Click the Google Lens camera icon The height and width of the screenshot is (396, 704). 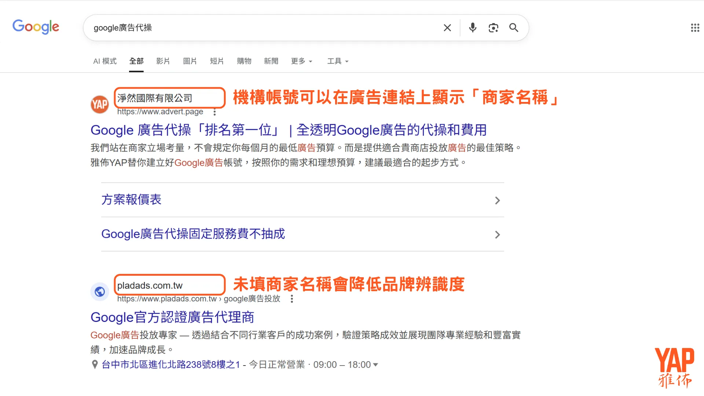pos(493,27)
